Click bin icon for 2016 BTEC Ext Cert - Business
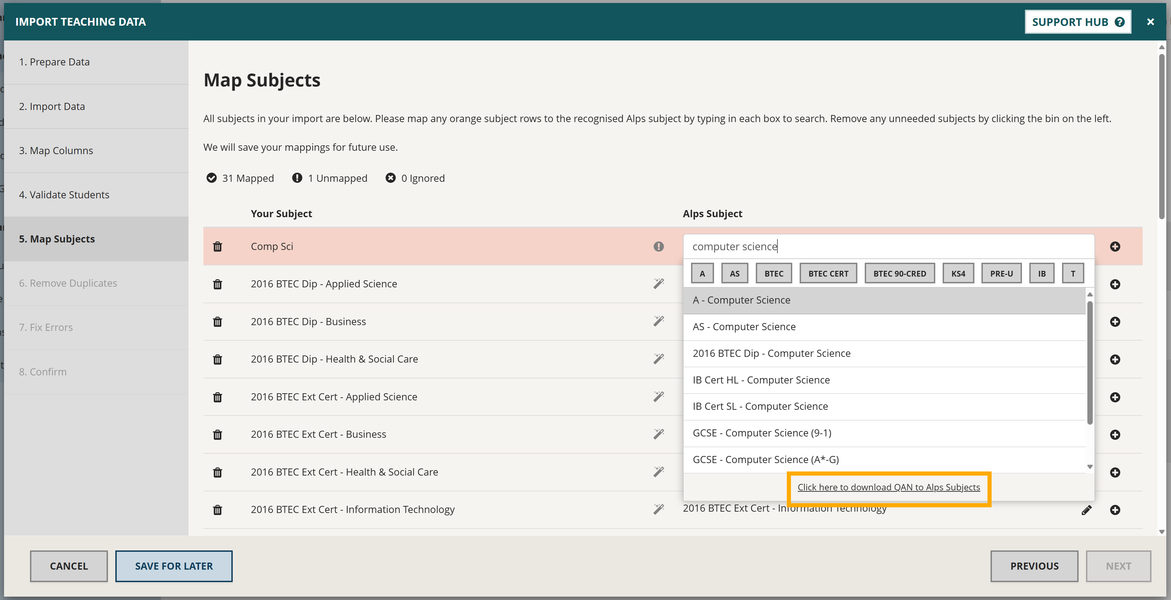Image resolution: width=1171 pixels, height=600 pixels. point(218,434)
